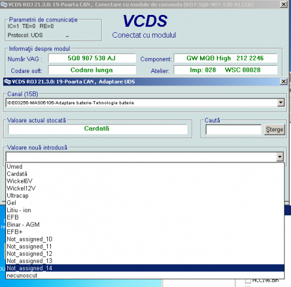Image resolution: width=291 pixels, height=287 pixels.
Task: Choose the 'EFB' option
Action: 145,217
